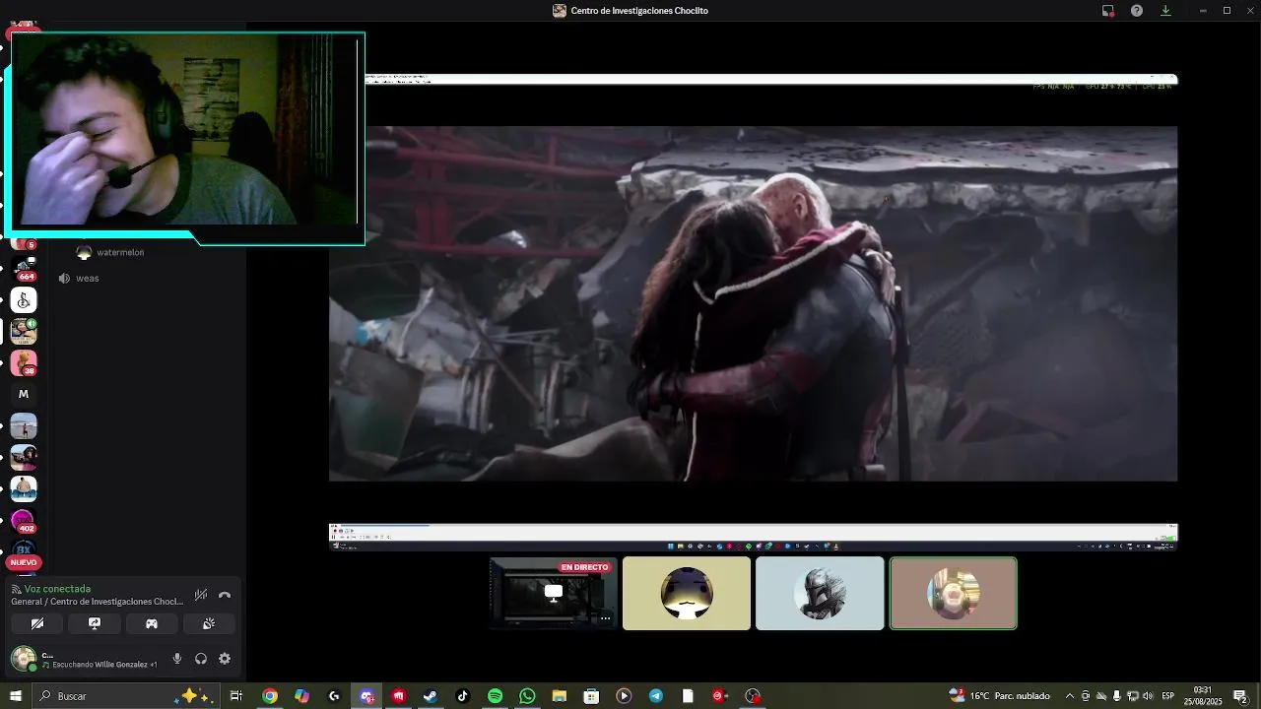Switch to the Discord taskbar icon
The image size is (1261, 709).
(366, 696)
